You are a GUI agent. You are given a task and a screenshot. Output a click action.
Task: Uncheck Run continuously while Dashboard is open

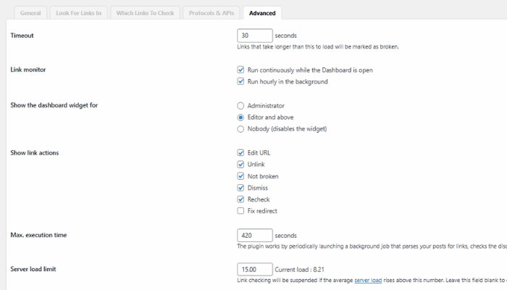(x=240, y=70)
